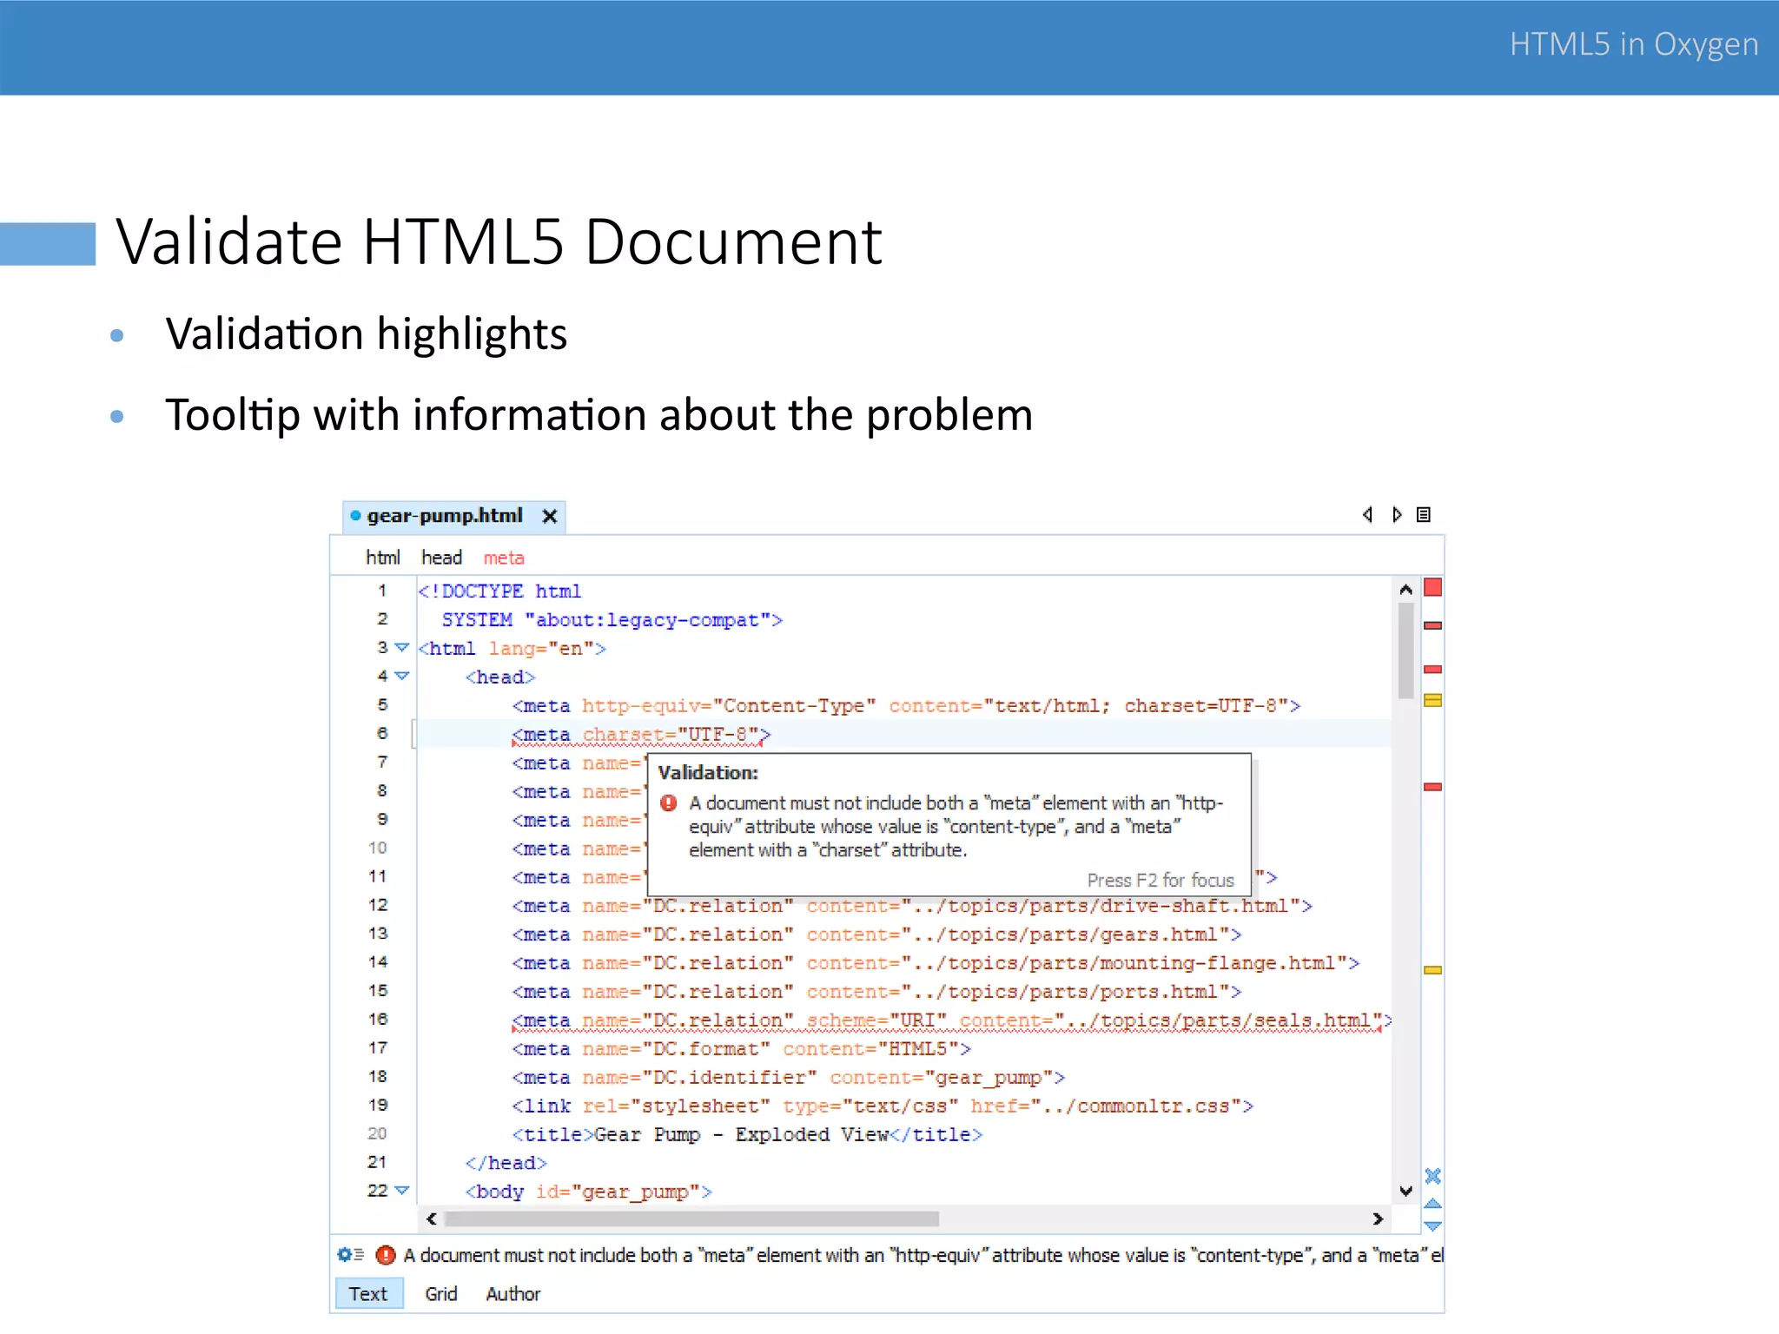Click the vertical scrollbar thumb

(x=1406, y=650)
